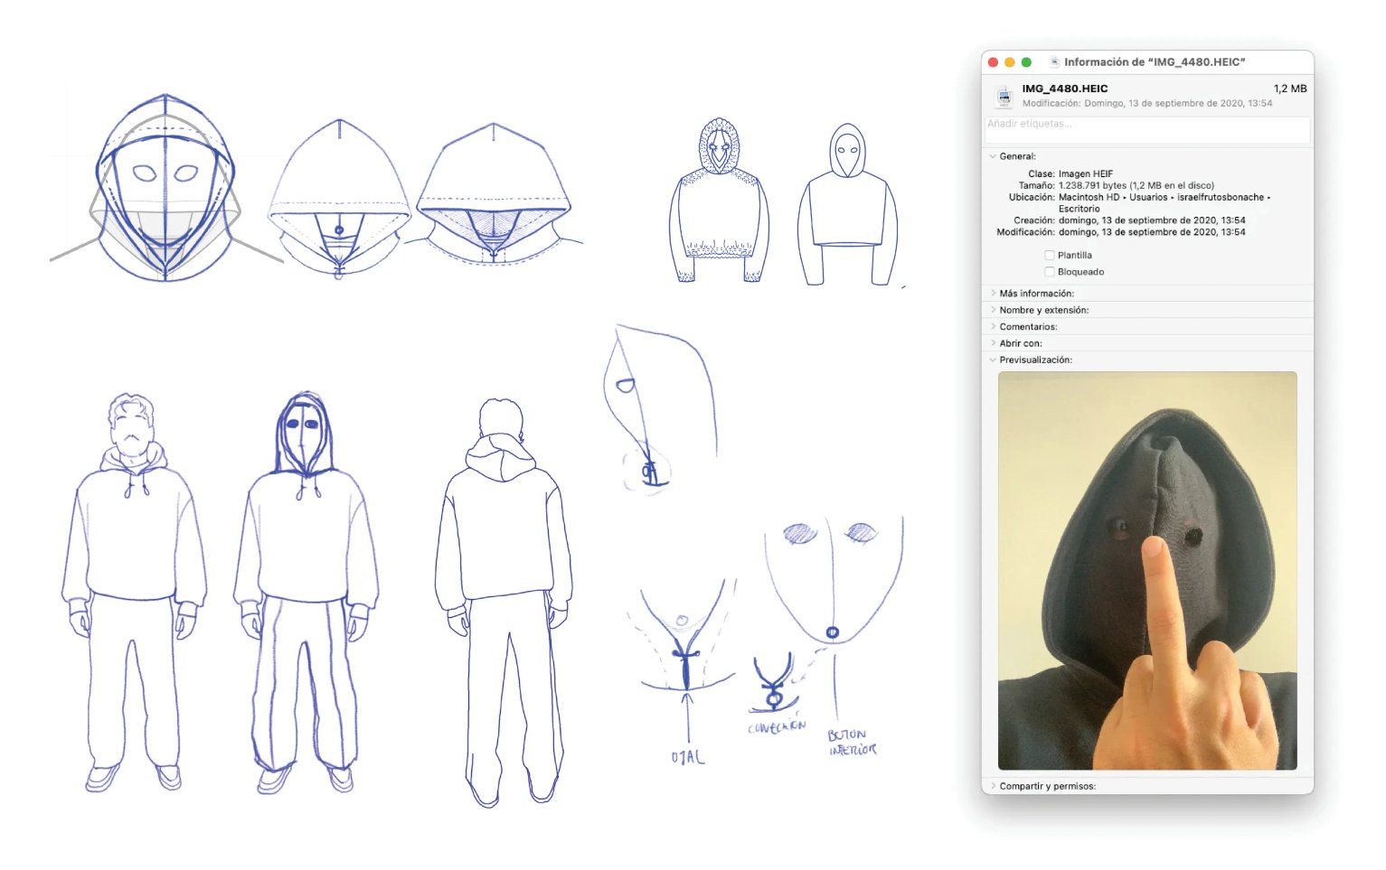Image resolution: width=1386 pixels, height=870 pixels.
Task: Expand the Compartir y permisos section
Action: [993, 786]
